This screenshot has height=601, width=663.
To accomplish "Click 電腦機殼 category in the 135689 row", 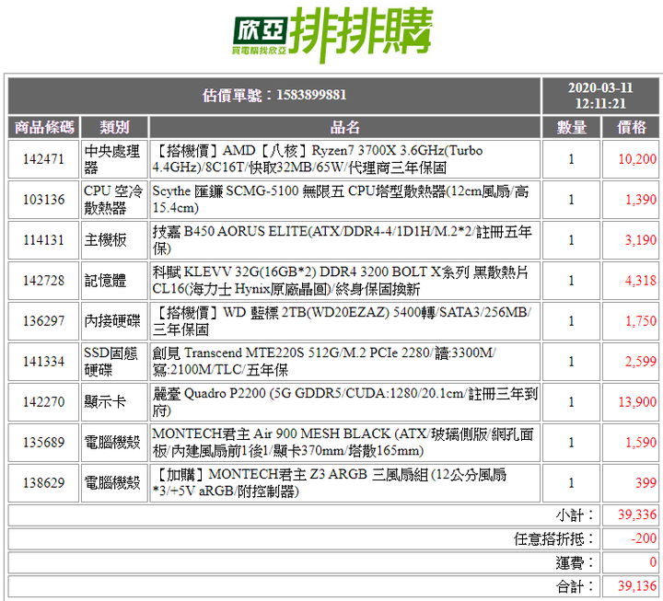I will (114, 442).
